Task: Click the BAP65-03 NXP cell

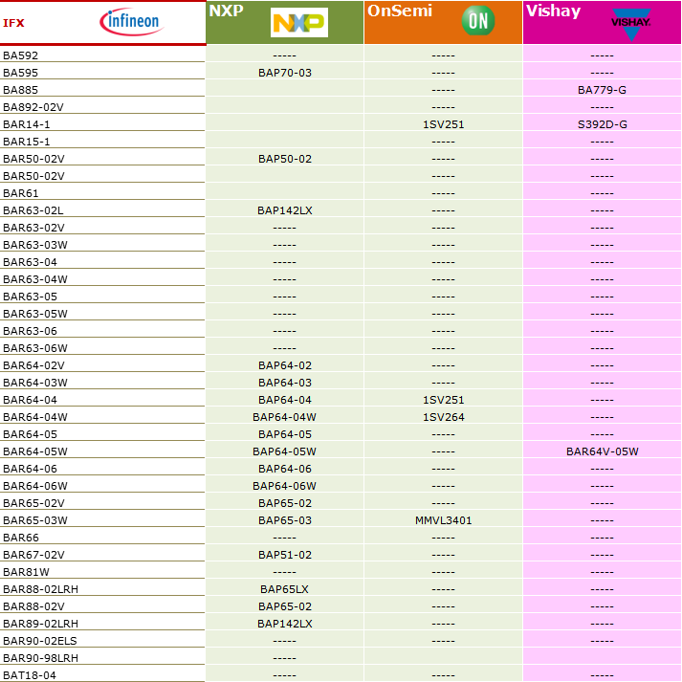Action: [285, 520]
